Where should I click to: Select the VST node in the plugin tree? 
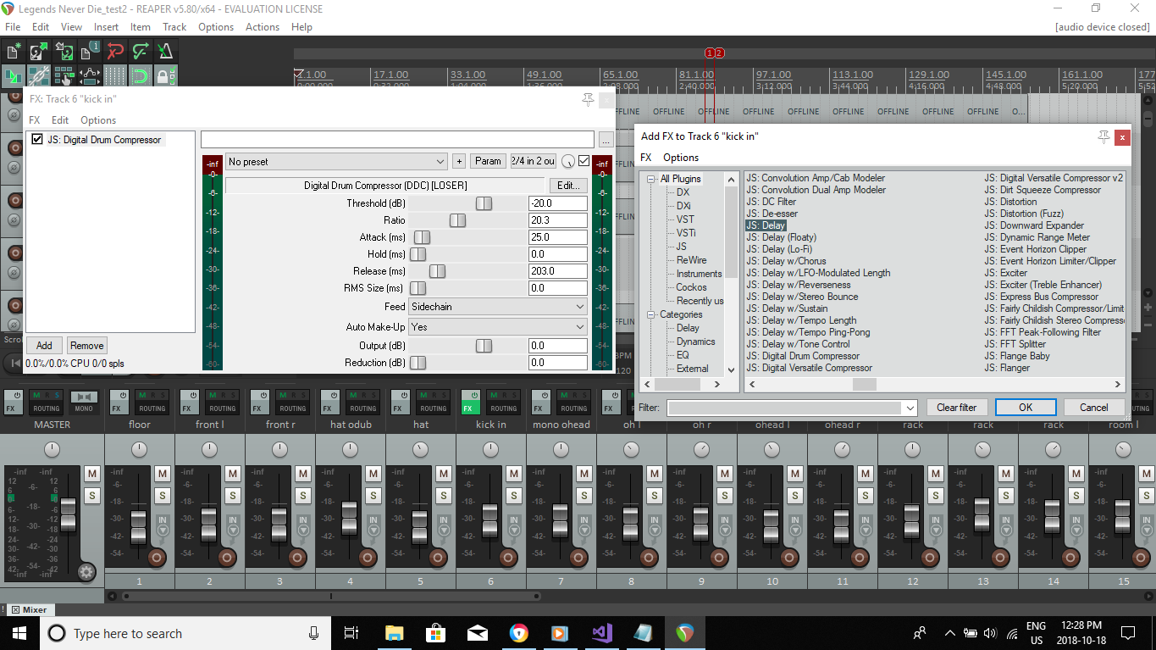685,219
